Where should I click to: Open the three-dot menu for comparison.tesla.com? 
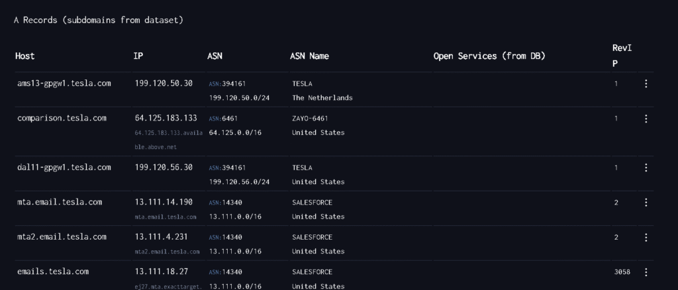pyautogui.click(x=646, y=119)
